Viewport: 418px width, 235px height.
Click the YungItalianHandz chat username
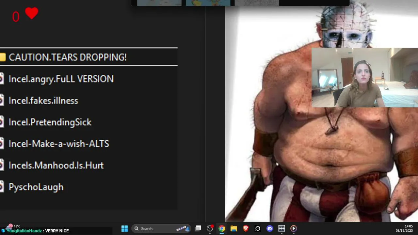click(24, 231)
